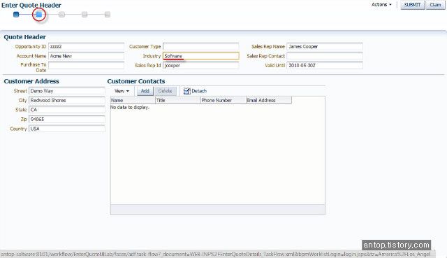Open the Actions dropdown menu
The image size is (447, 258).
(381, 5)
